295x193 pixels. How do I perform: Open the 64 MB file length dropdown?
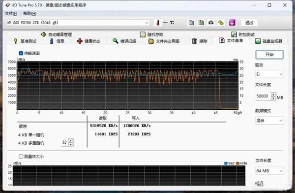(269, 171)
